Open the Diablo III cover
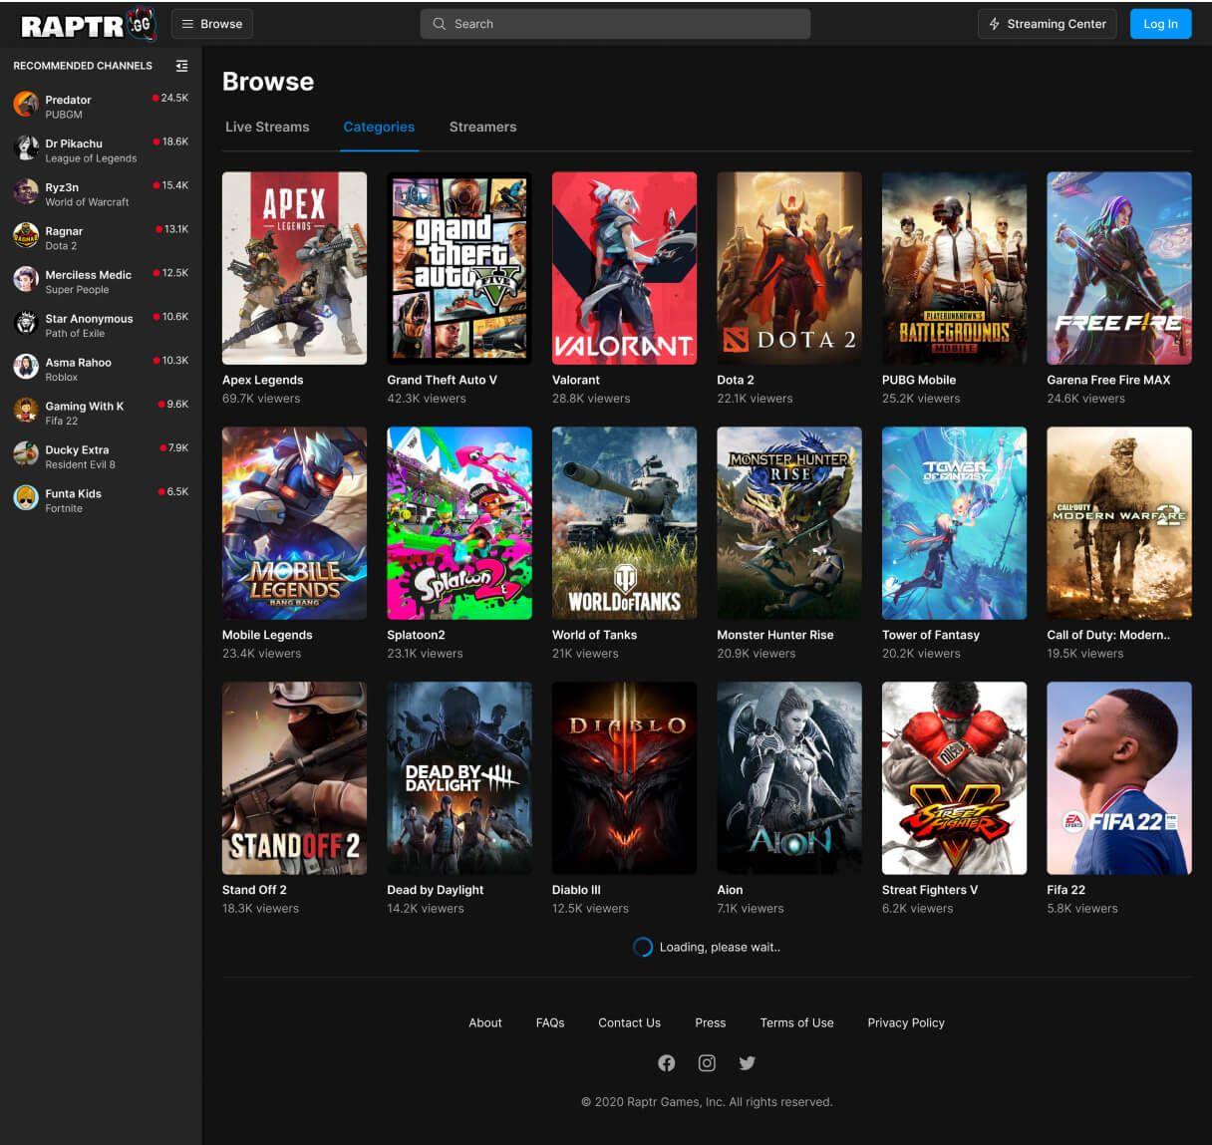The height and width of the screenshot is (1145, 1212). (624, 778)
